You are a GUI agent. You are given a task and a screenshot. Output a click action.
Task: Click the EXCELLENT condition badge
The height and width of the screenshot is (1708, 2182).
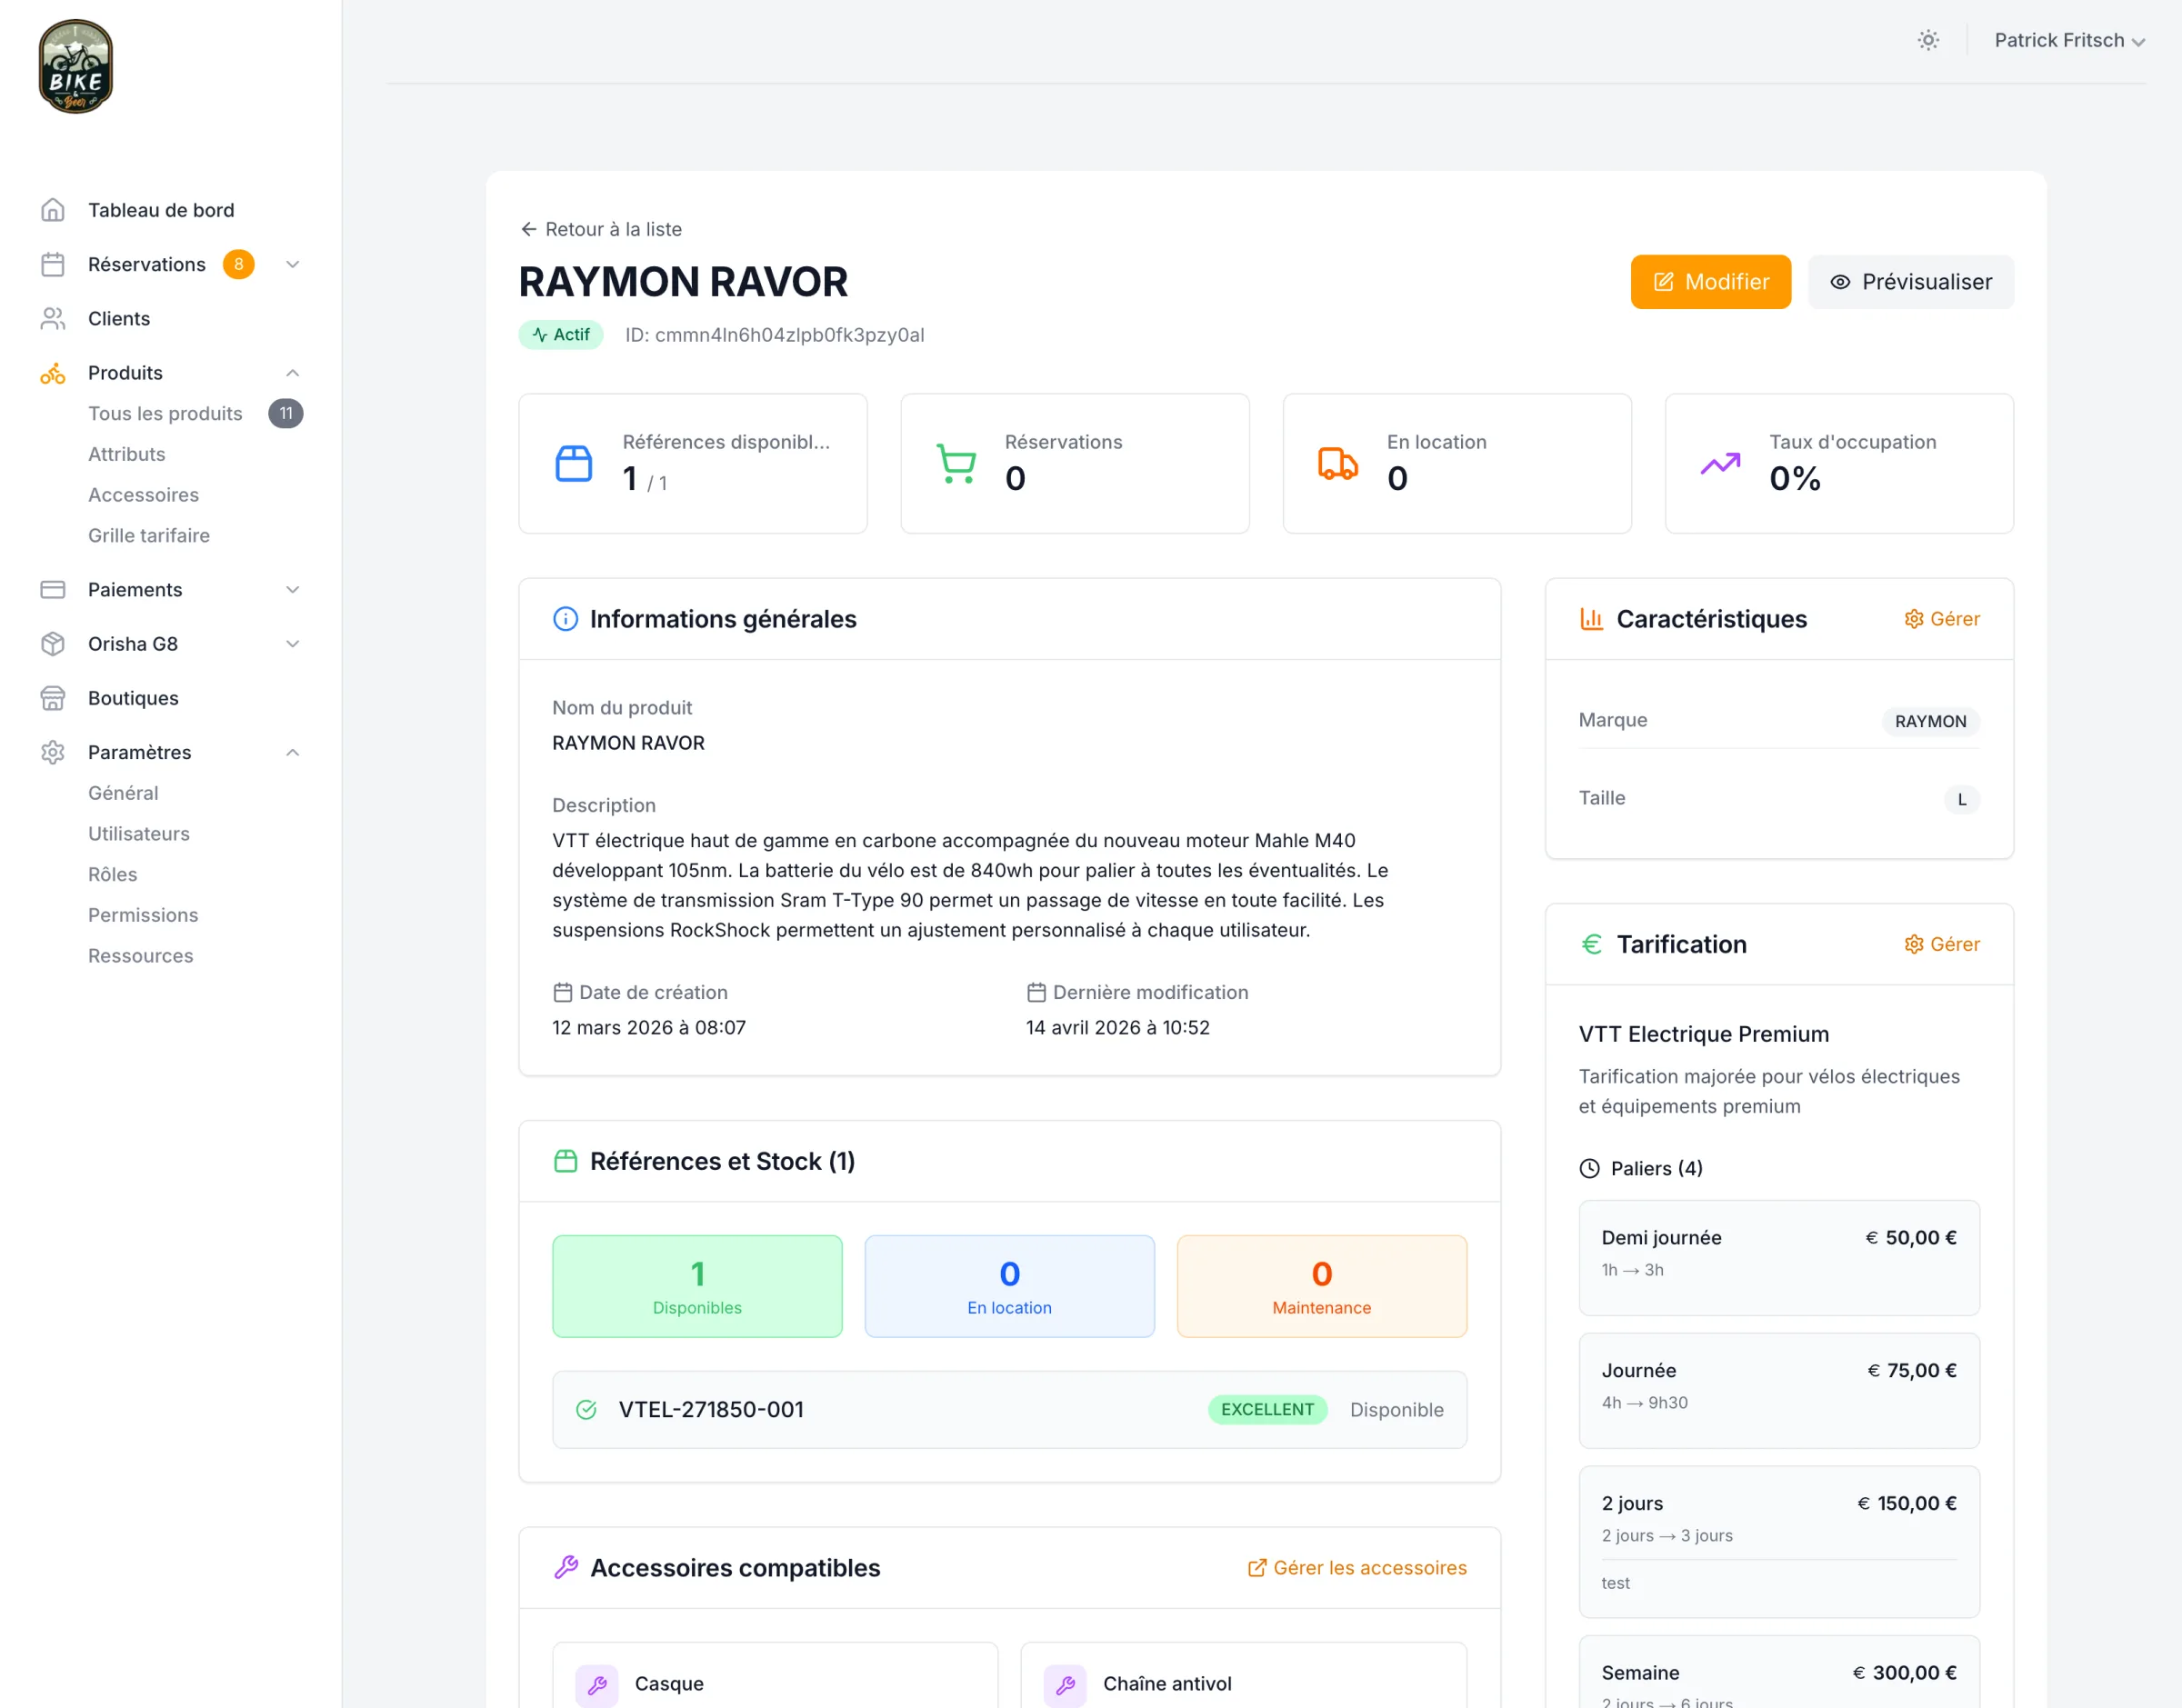click(1268, 1410)
